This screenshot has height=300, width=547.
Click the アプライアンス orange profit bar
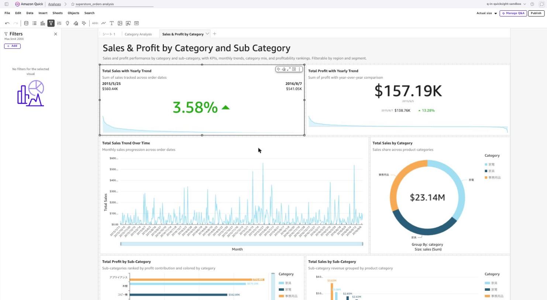(x=197, y=280)
